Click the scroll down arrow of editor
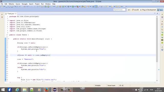Screen dimensions: 164x92 pyautogui.click(x=157, y=80)
